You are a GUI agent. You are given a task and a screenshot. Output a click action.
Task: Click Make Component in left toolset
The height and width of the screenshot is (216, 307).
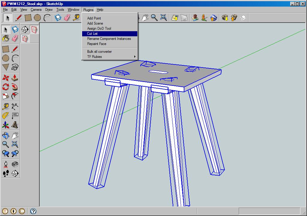pyautogui.click(x=15, y=29)
